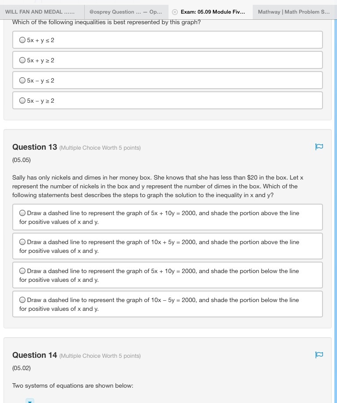Choose 10x + 5y = 2000 shade above option
This screenshot has width=337, height=403.
pyautogui.click(x=22, y=242)
